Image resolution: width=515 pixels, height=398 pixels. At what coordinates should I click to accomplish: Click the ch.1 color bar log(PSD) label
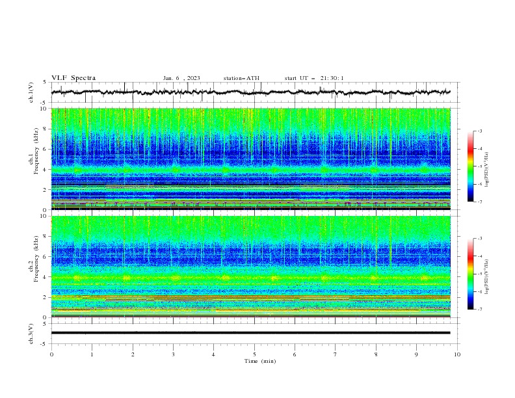point(486,170)
